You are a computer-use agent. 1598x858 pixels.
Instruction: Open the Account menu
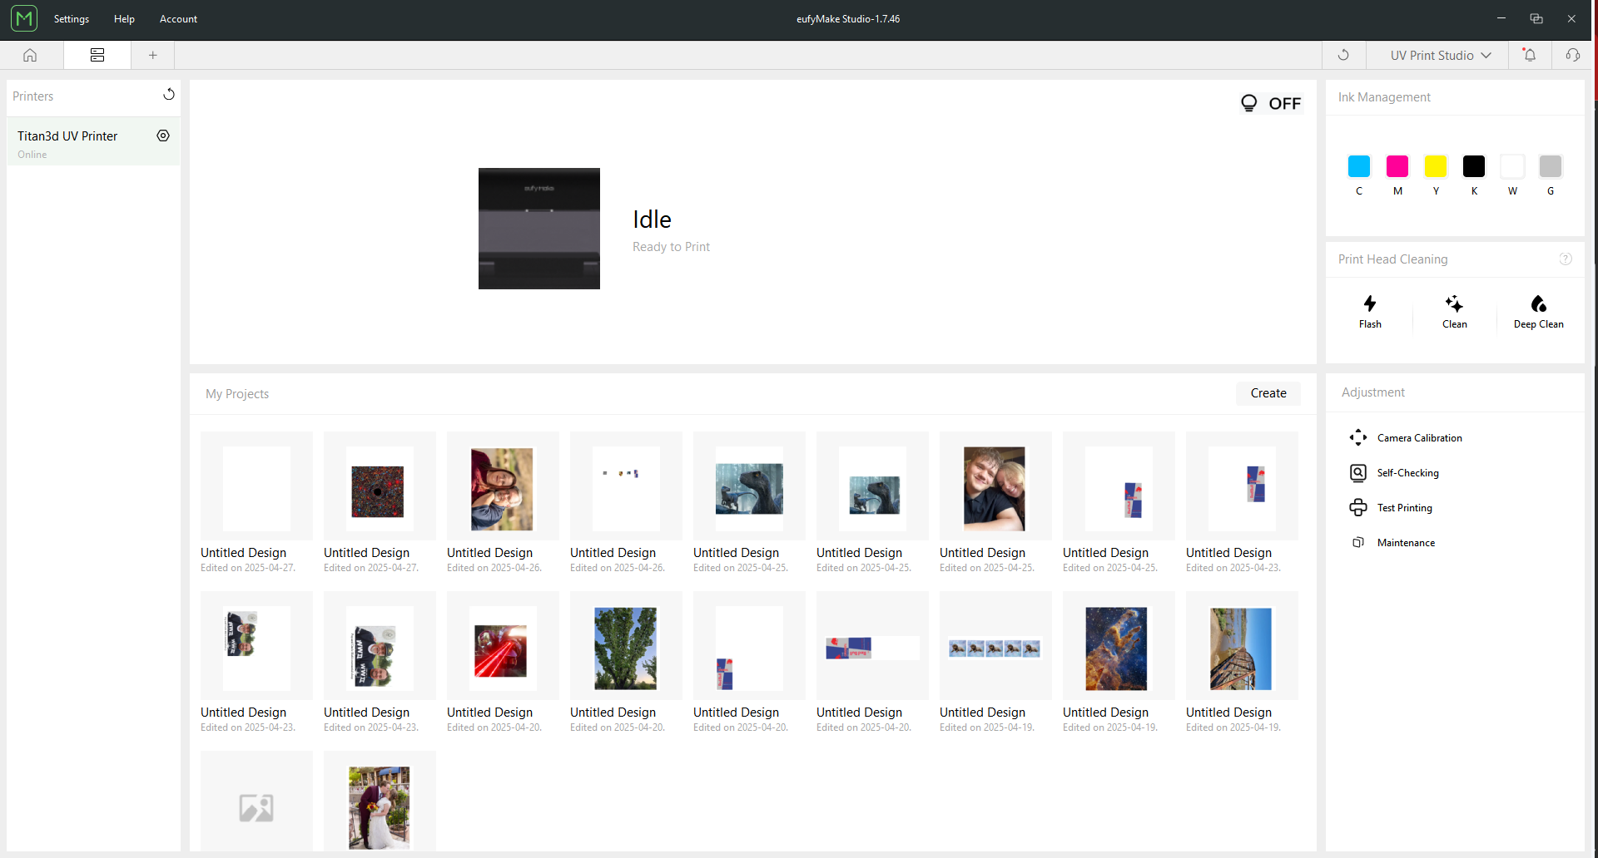pyautogui.click(x=178, y=19)
